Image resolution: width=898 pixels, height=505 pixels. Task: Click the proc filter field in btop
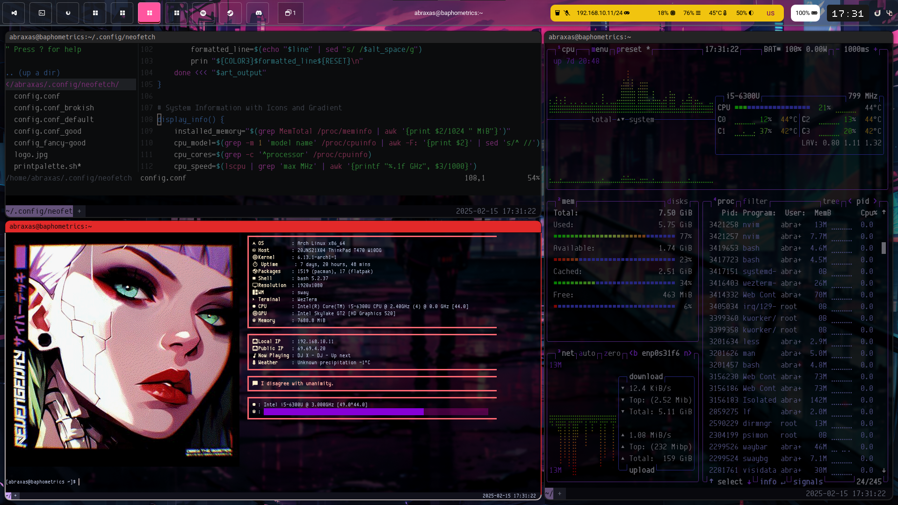click(755, 202)
